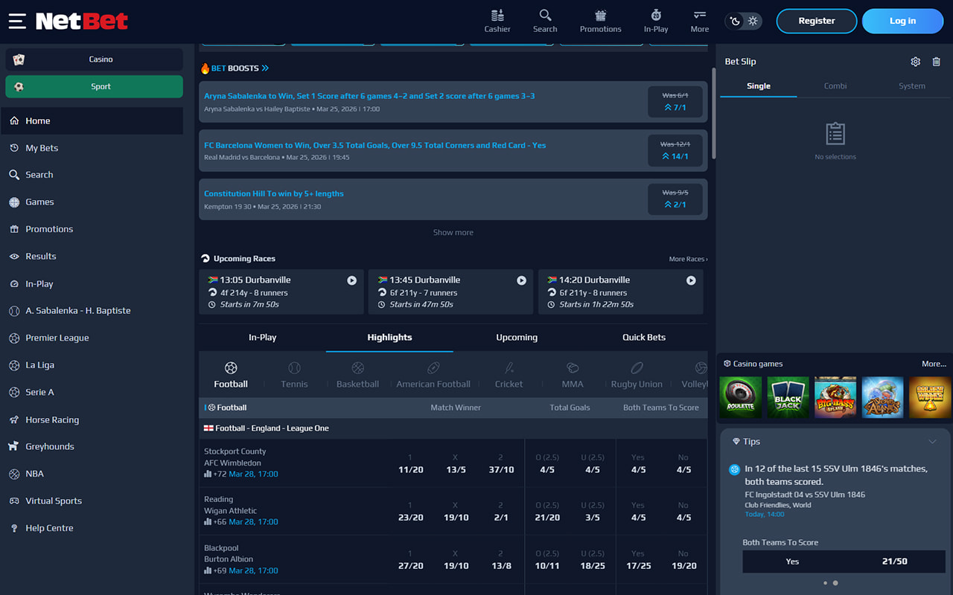Play stream for 13:05 Durbanville race
This screenshot has height=595, width=953.
pyautogui.click(x=351, y=280)
